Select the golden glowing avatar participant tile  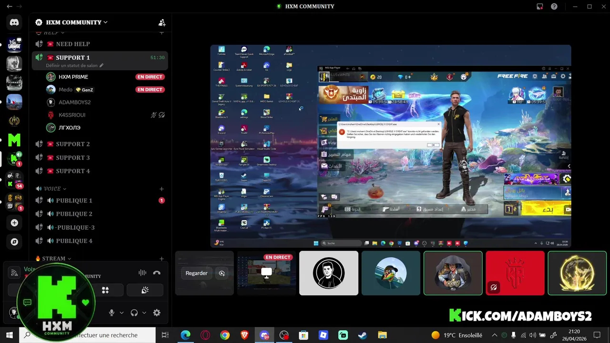(x=577, y=273)
